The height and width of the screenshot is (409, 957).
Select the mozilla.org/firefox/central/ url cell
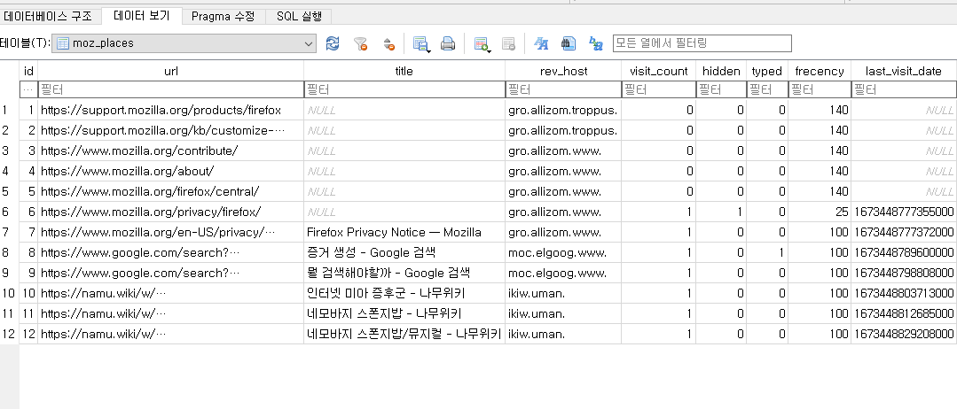(171, 191)
